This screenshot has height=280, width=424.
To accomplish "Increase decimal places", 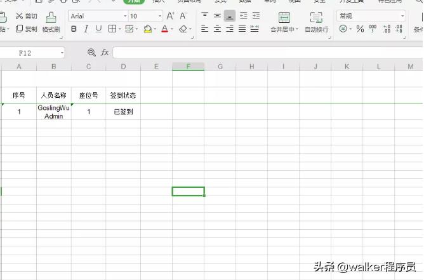I will coord(387,29).
